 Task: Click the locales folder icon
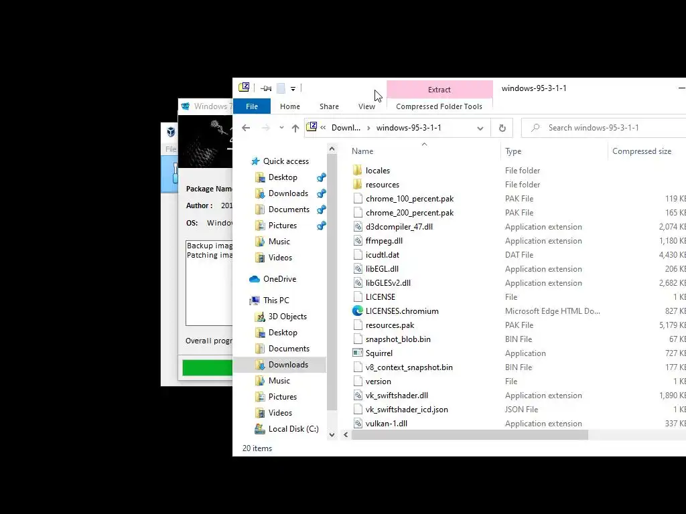pyautogui.click(x=358, y=171)
